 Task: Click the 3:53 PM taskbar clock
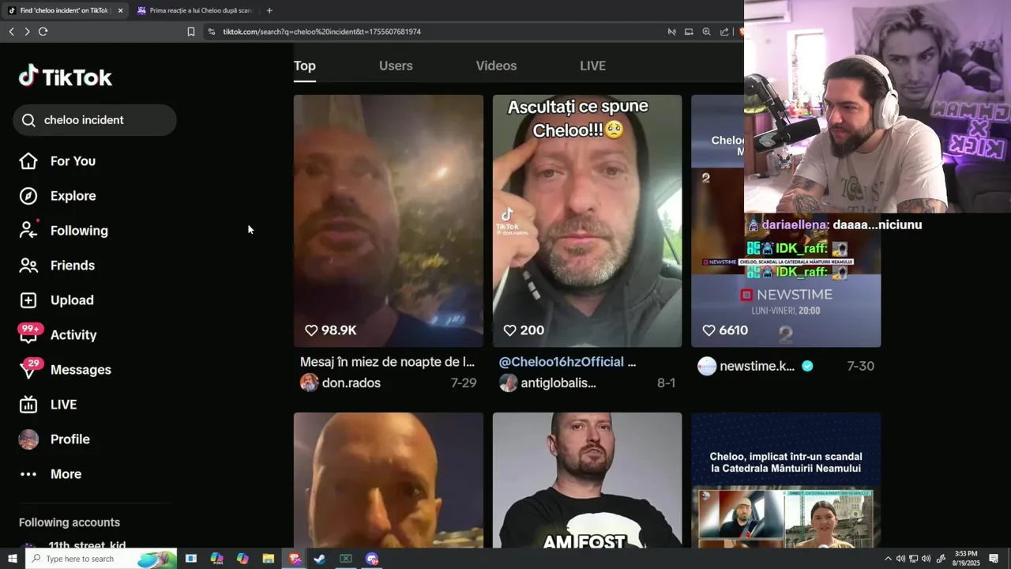[x=966, y=559]
